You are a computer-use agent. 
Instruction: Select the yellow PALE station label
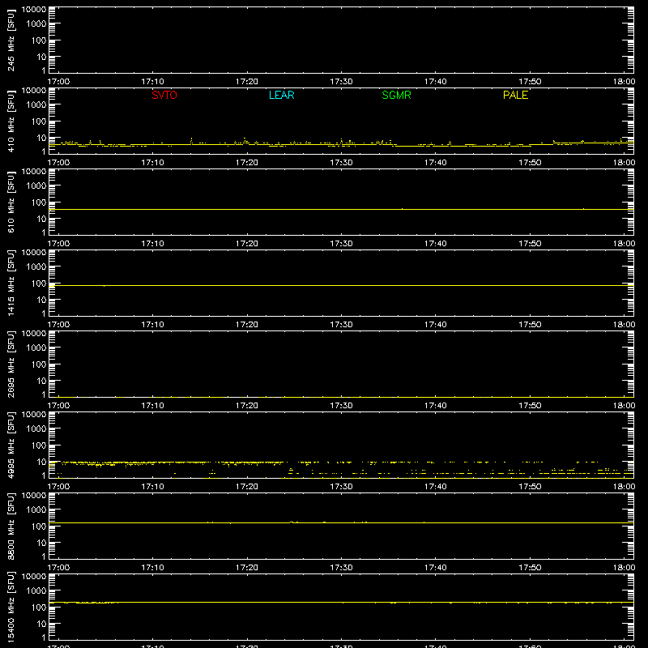point(515,95)
